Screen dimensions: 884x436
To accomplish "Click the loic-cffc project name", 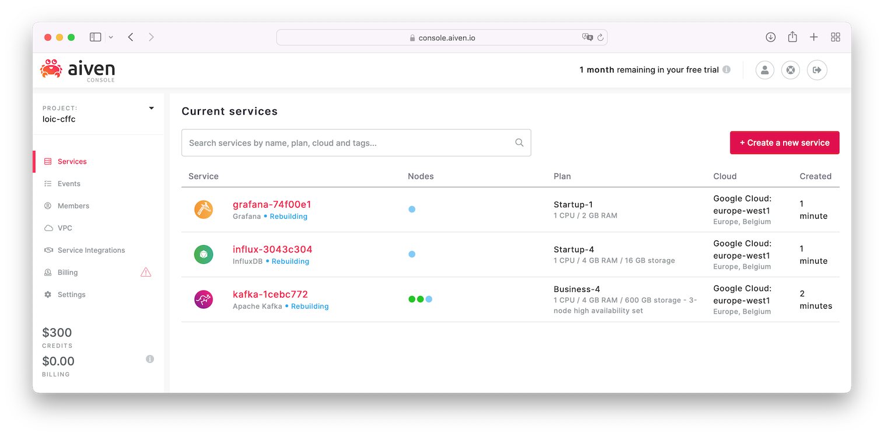I will [59, 119].
